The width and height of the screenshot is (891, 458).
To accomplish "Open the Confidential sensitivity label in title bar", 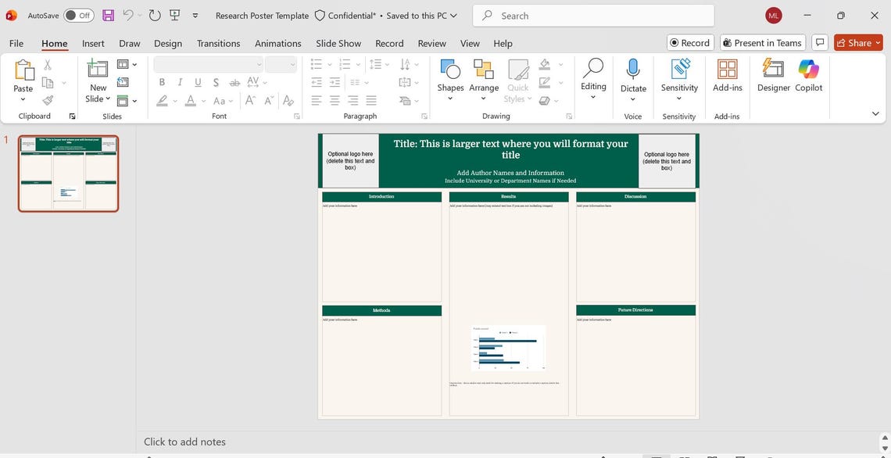I will coord(345,16).
